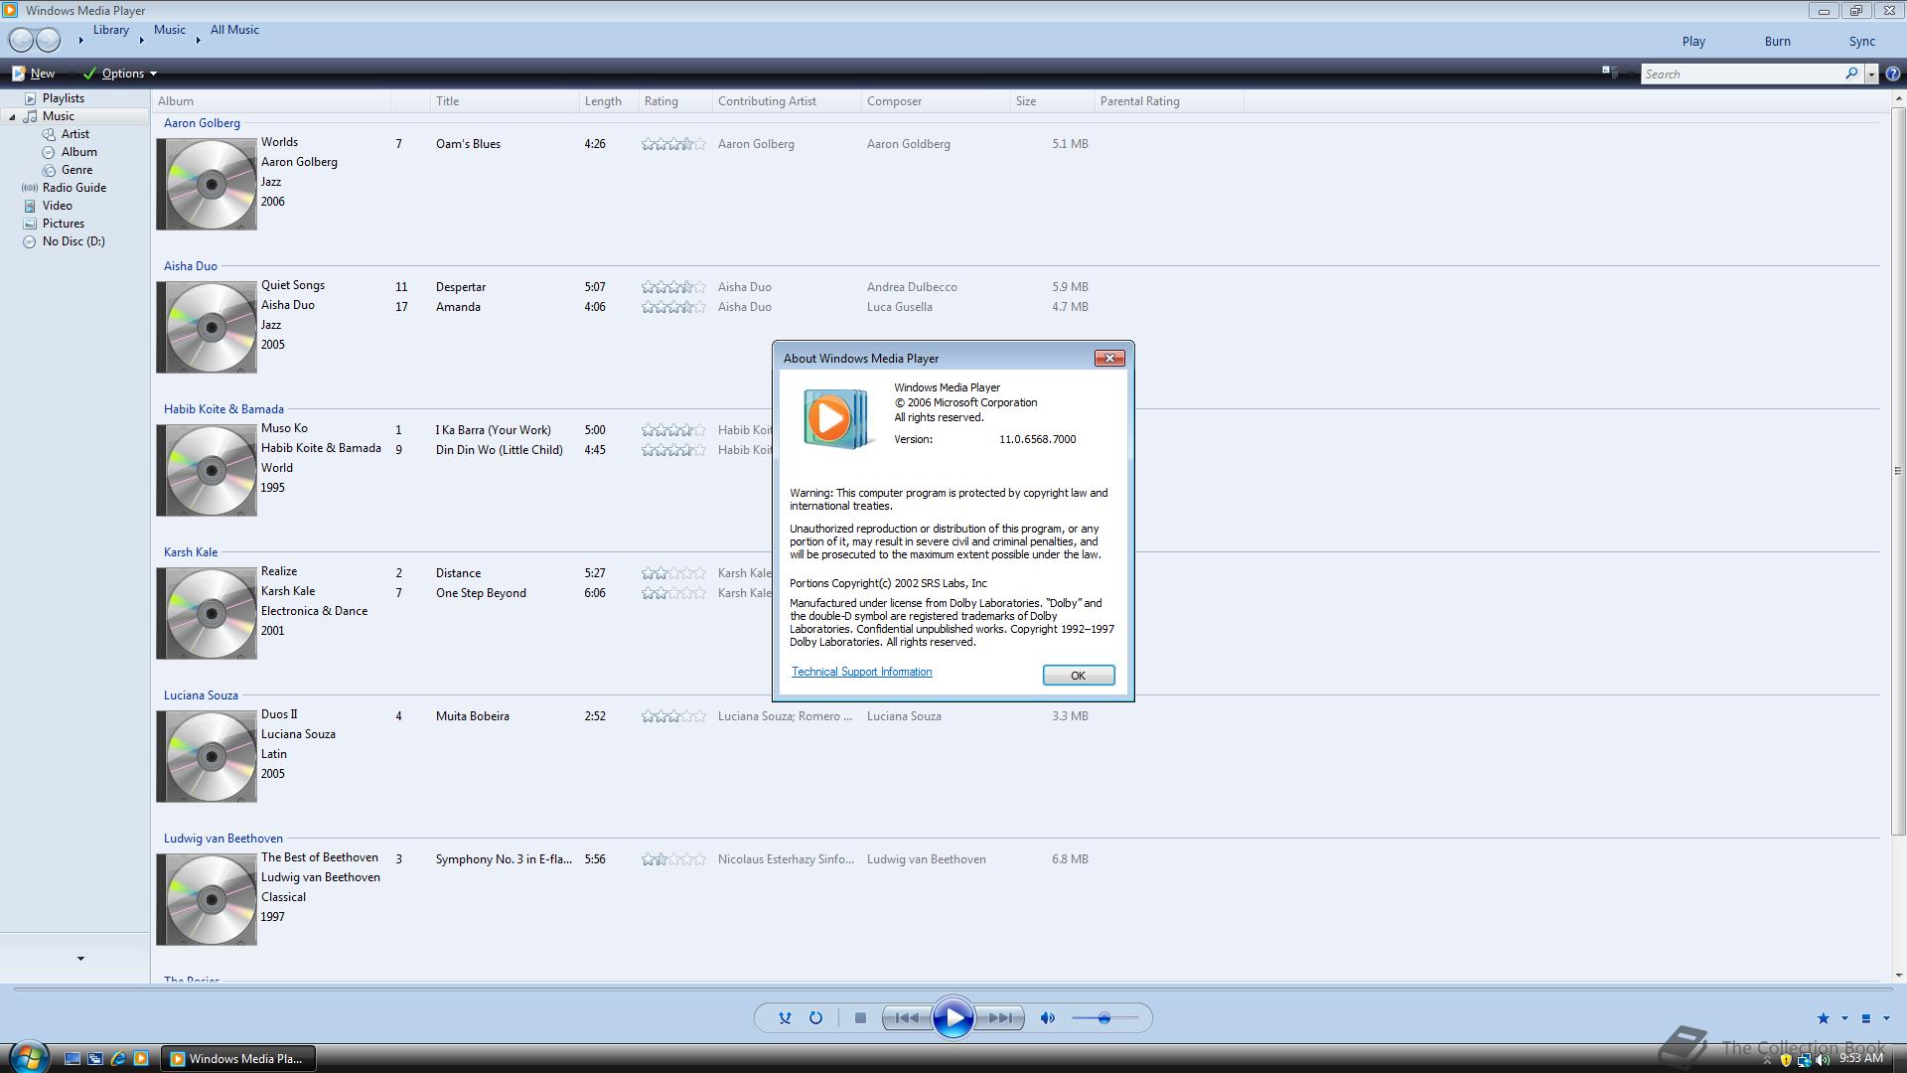
Task: Adjust the volume slider knob
Action: tap(1103, 1017)
